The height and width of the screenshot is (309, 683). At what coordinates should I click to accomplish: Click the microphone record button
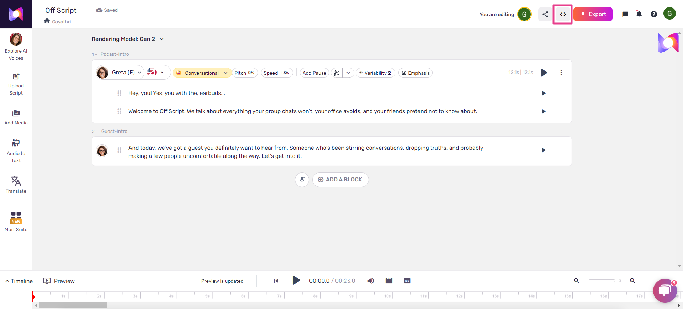[302, 180]
